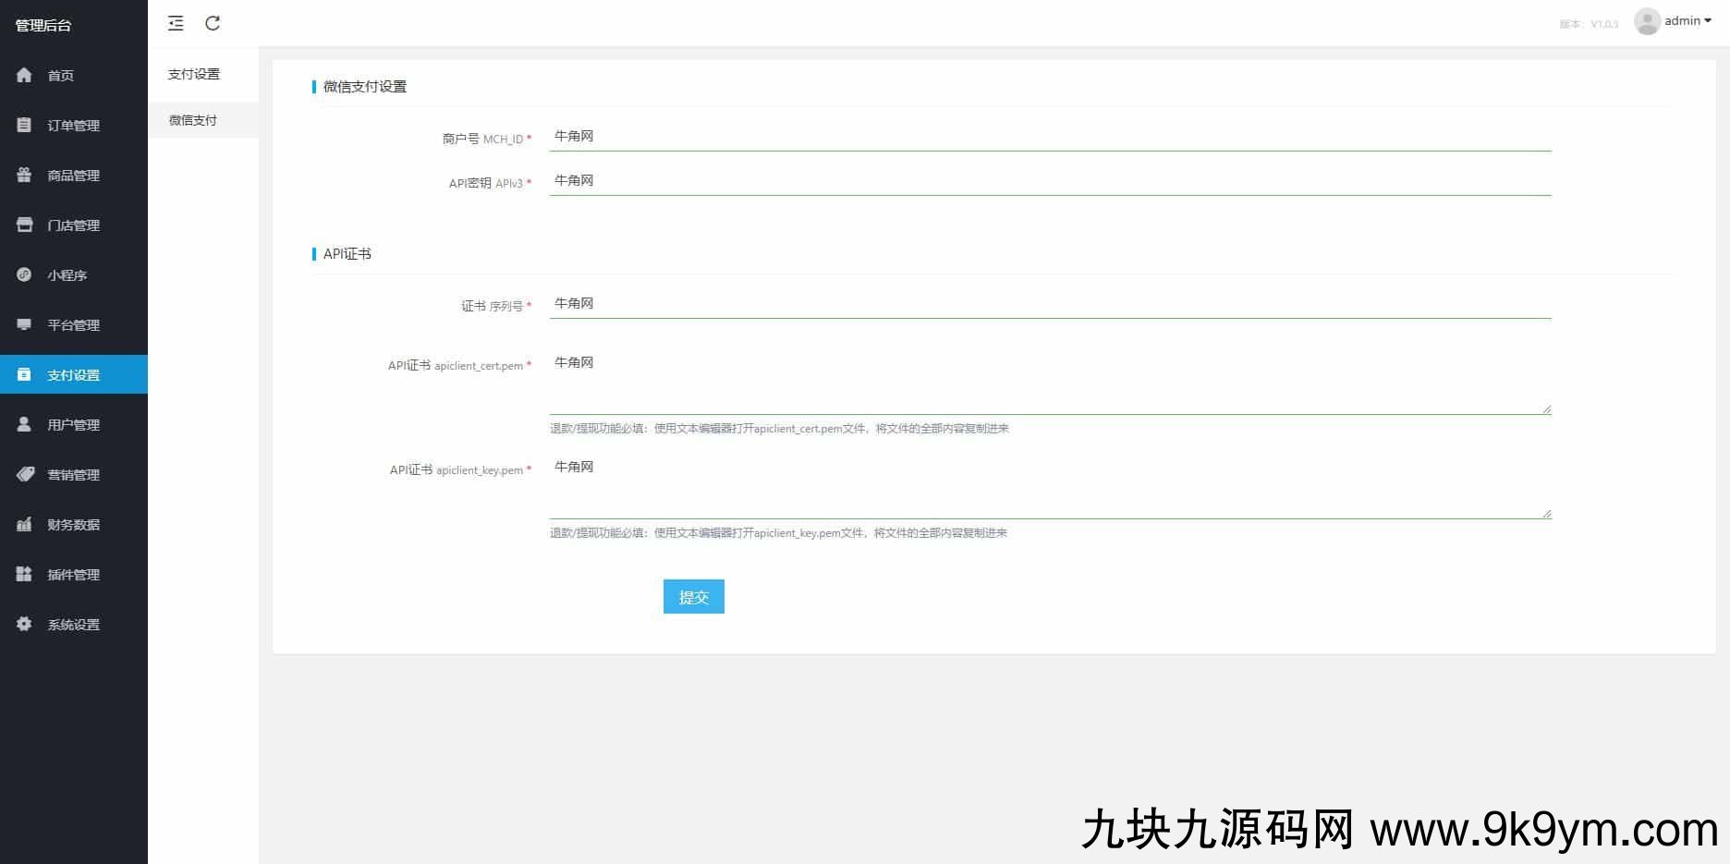Open 系统设置 in the sidebar
The height and width of the screenshot is (864, 1730).
coord(73,625)
